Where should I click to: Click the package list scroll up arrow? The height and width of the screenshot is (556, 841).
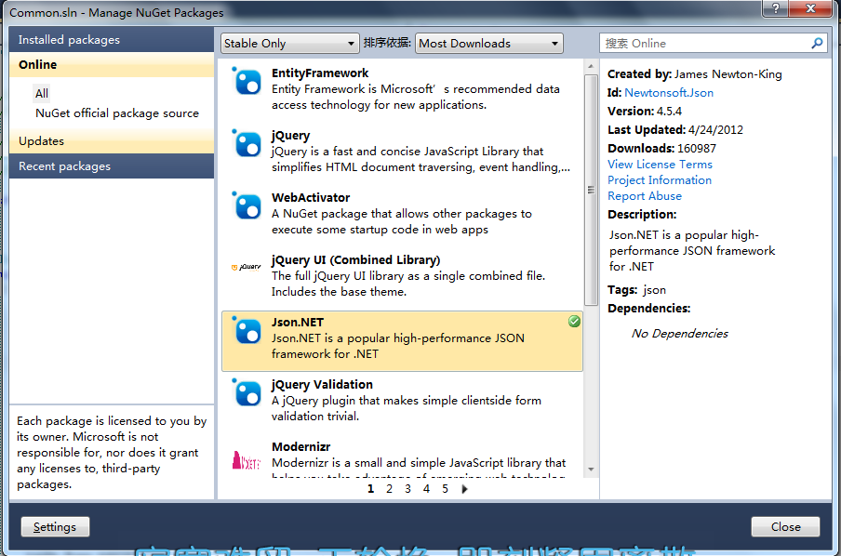point(591,67)
